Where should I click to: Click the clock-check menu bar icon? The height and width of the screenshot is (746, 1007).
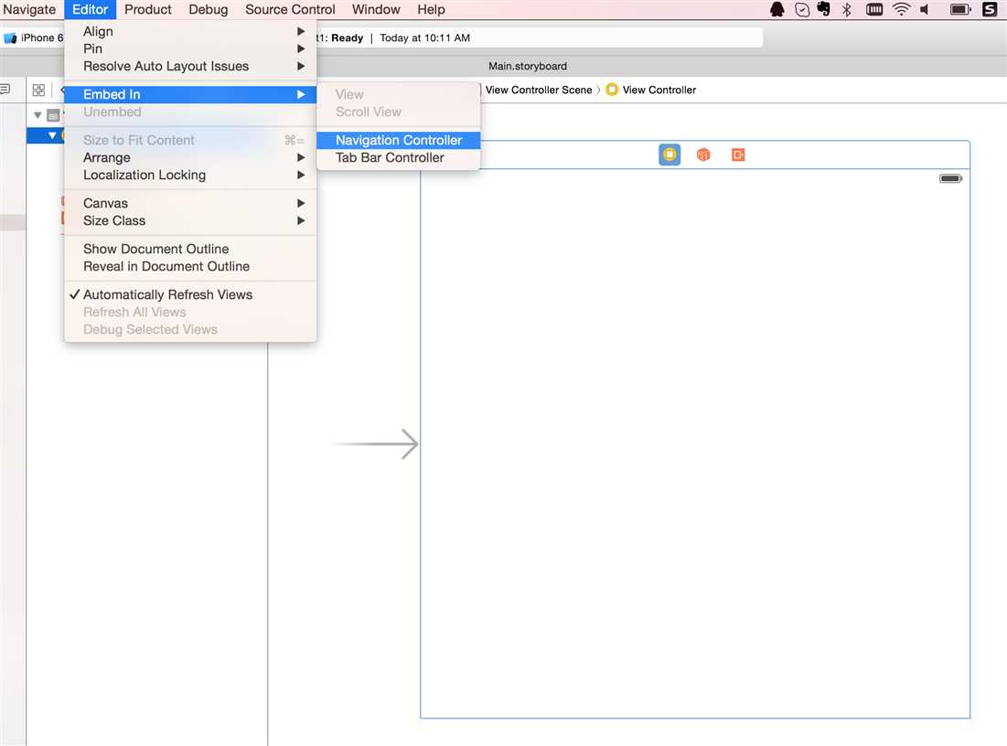click(801, 10)
